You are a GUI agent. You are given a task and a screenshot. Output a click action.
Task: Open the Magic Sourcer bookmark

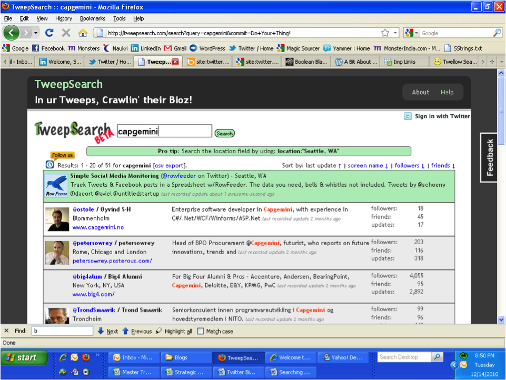(298, 48)
